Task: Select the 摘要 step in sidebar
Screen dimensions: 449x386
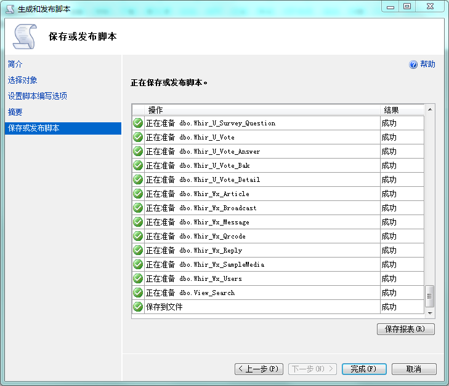Action: coord(15,112)
